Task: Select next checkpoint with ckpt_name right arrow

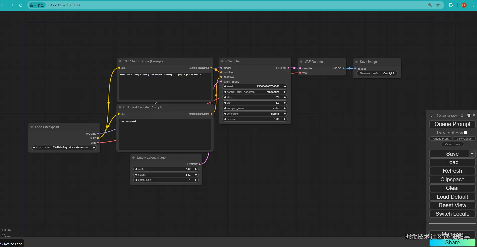Action: click(x=94, y=148)
